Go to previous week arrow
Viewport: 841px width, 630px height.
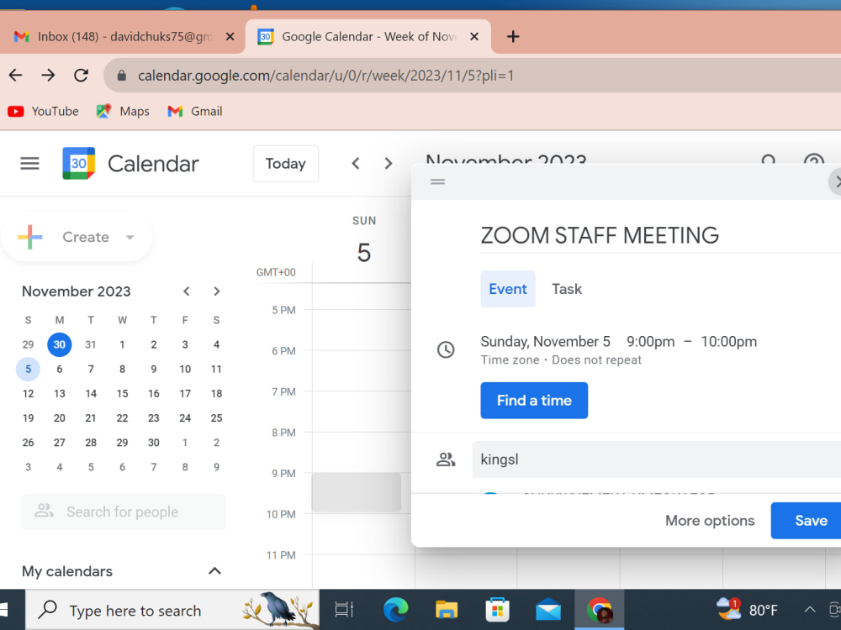click(x=355, y=164)
